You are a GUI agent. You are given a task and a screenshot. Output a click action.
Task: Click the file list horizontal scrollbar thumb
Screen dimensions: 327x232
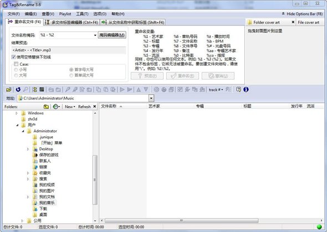coord(181,220)
